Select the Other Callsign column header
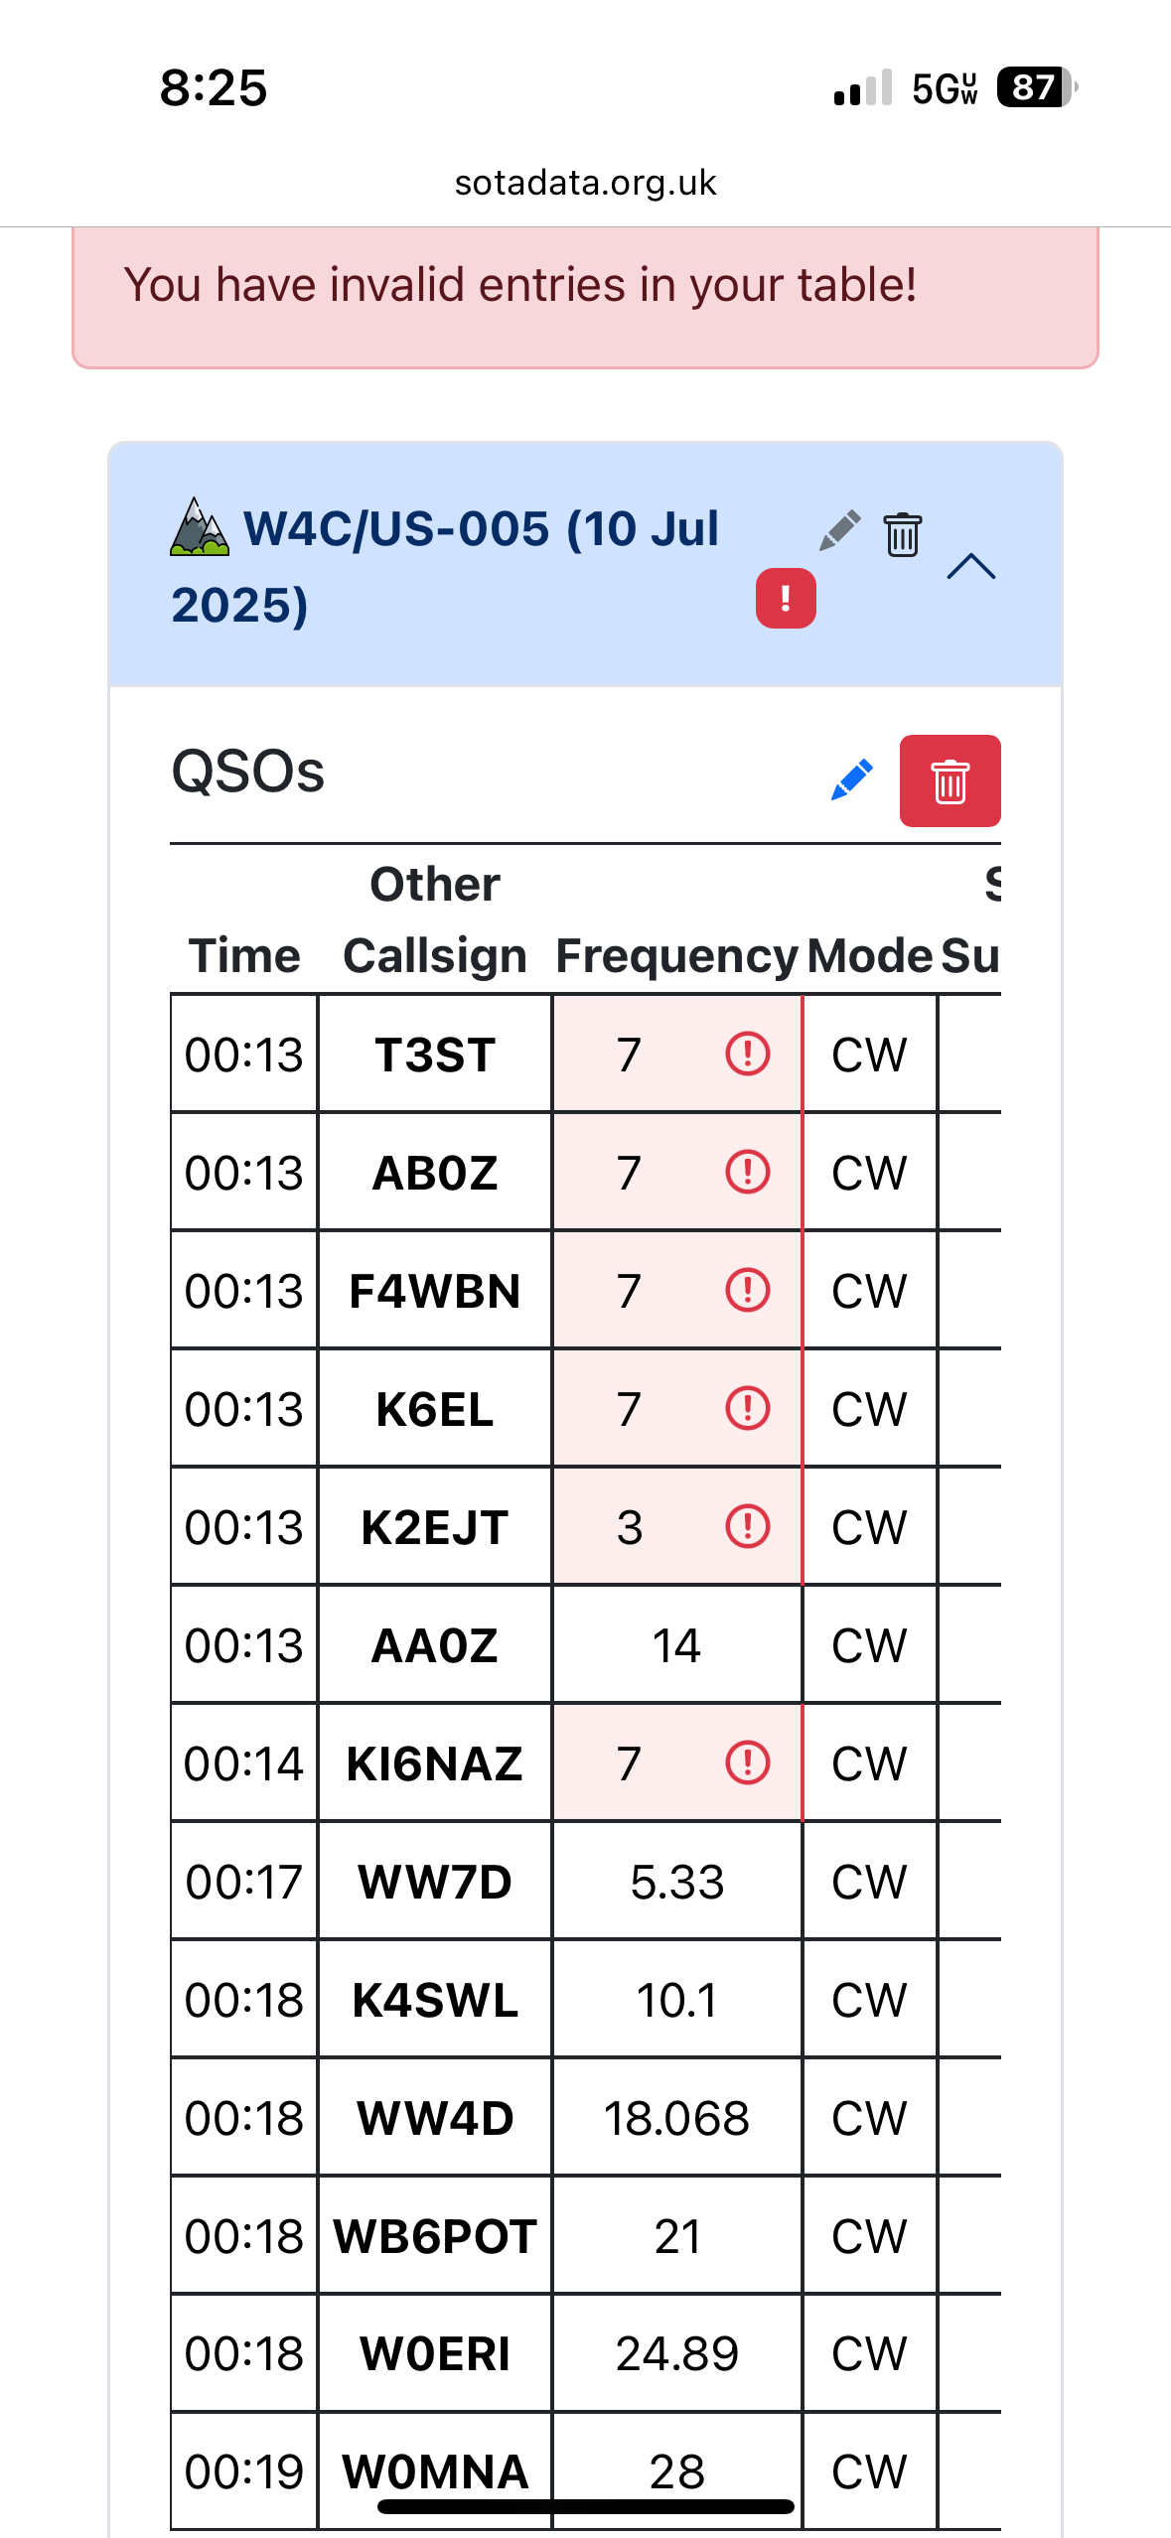The width and height of the screenshot is (1171, 2538). [435, 919]
